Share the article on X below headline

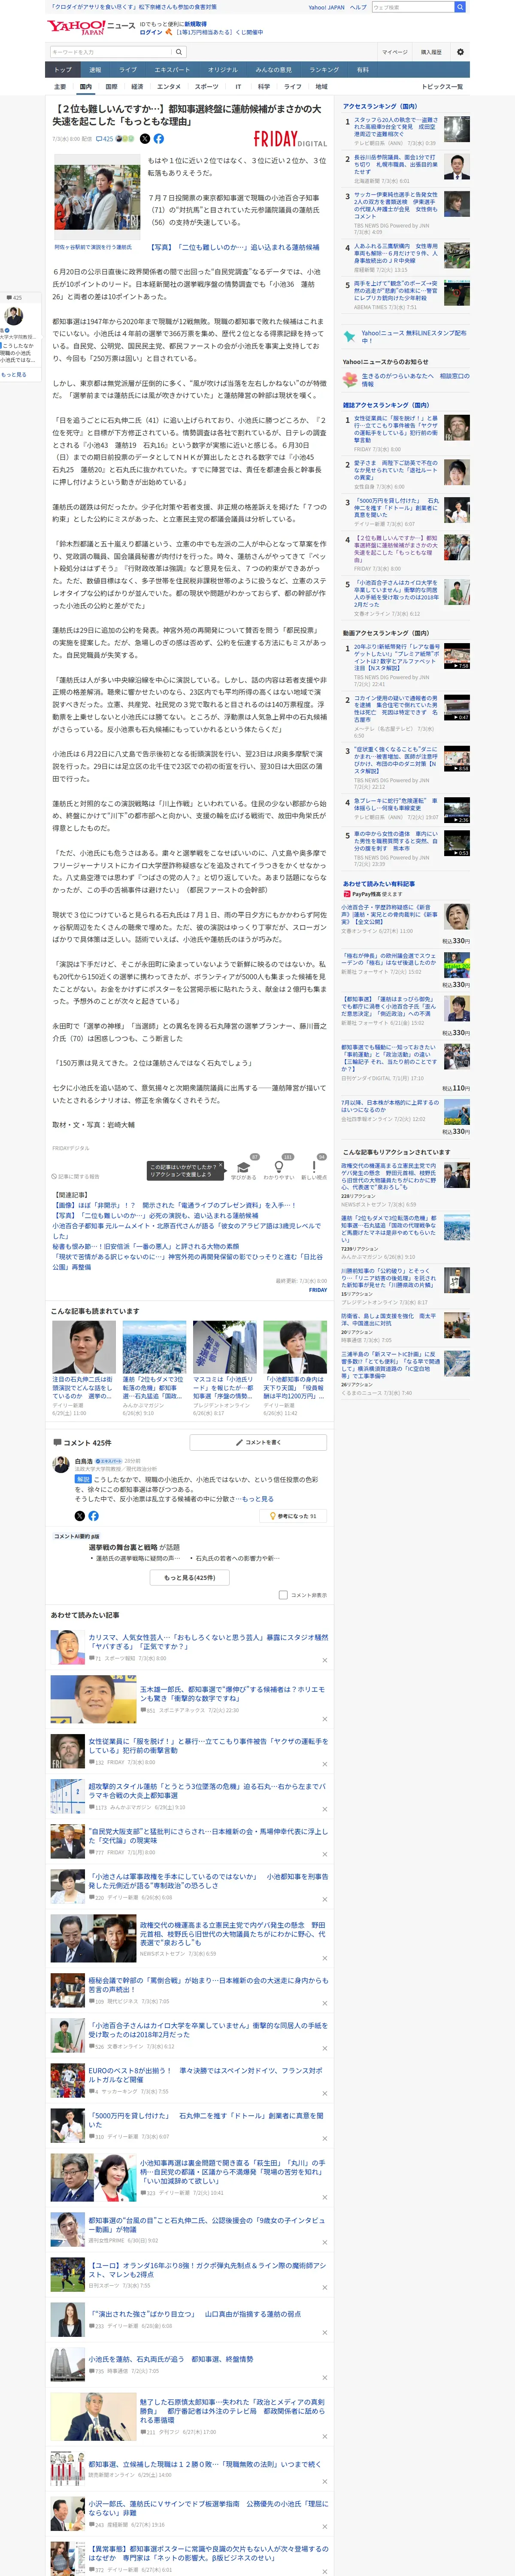(145, 139)
